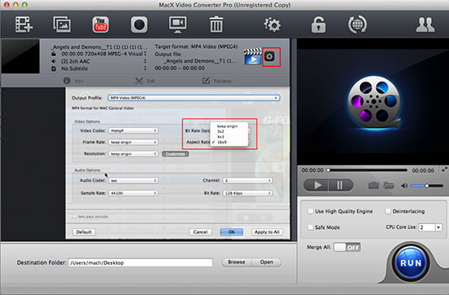Toggle the Merge All switch

(347, 247)
